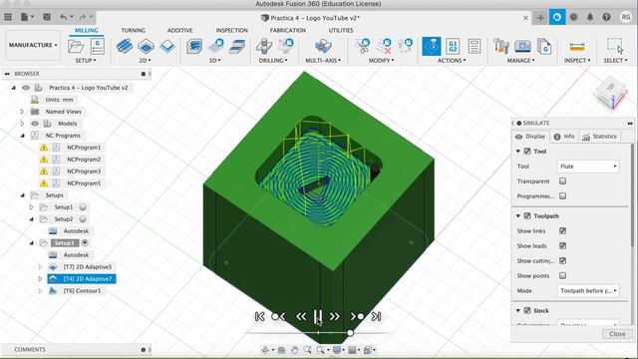This screenshot has width=638, height=359.
Task: Click the Drill icon
Action: (264, 46)
